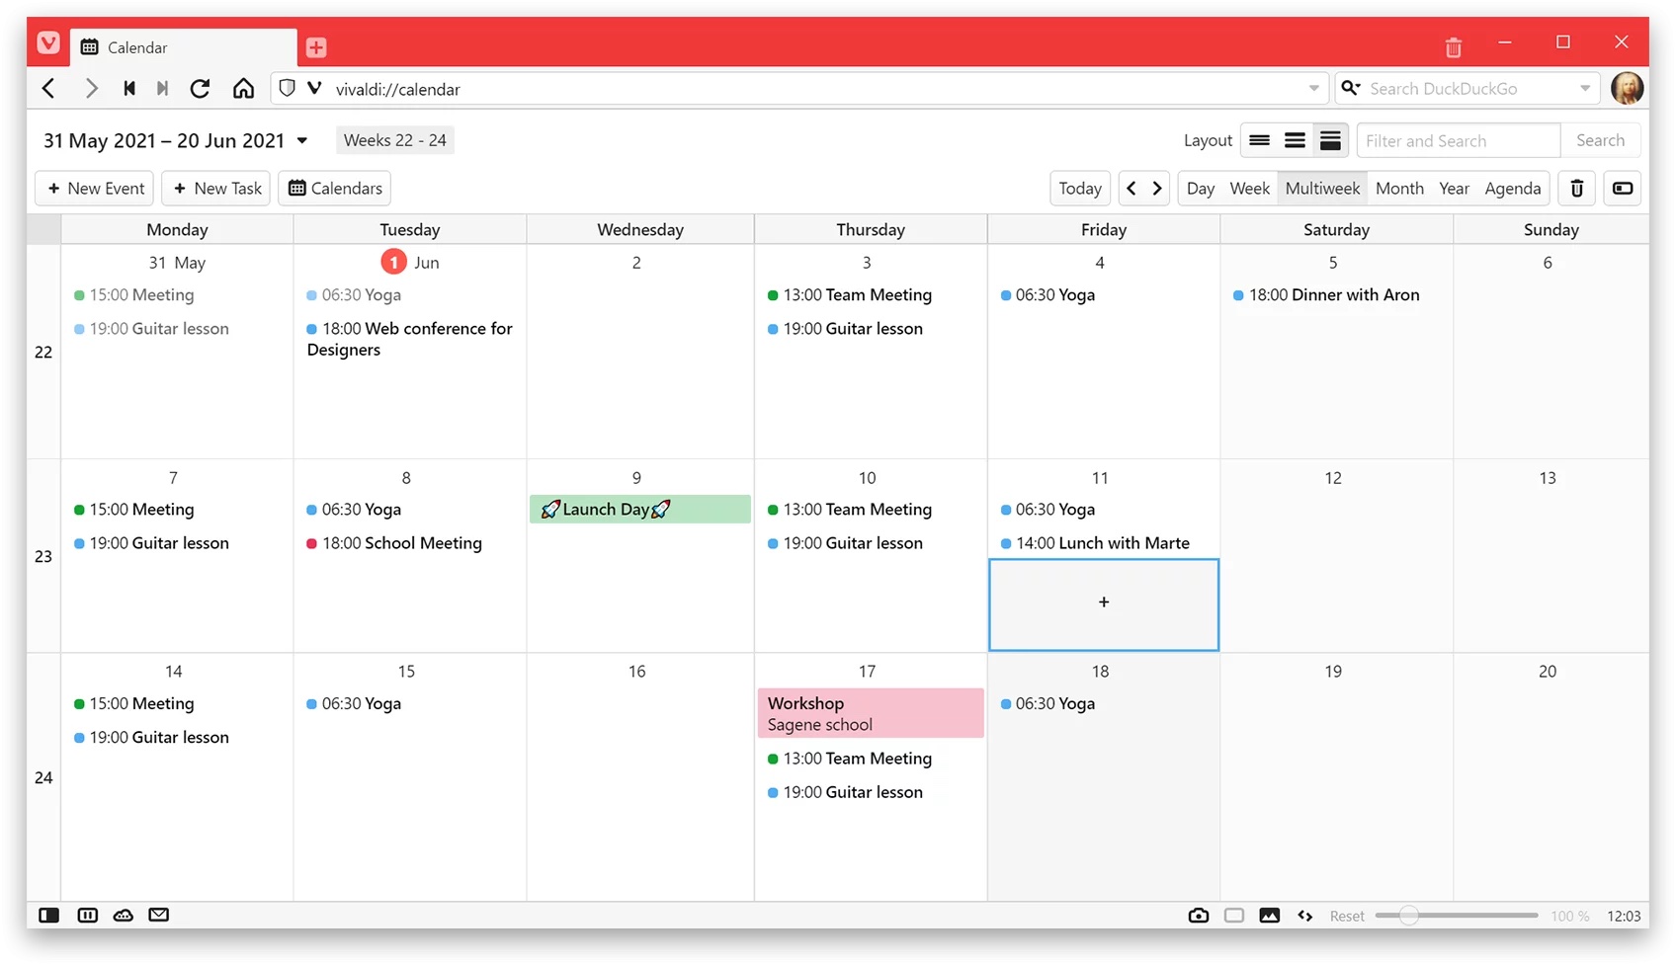Click the Filter and Search field

pos(1458,140)
